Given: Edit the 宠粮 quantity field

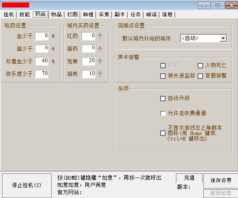Looking at the screenshot, I should coord(89,61).
